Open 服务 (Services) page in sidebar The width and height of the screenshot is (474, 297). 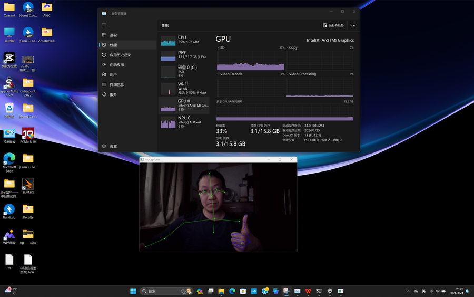(113, 94)
